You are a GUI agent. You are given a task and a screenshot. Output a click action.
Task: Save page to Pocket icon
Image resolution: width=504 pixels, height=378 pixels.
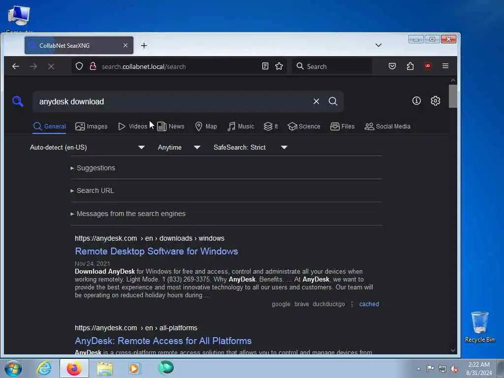point(392,66)
